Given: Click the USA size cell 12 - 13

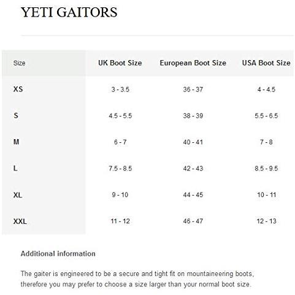Looking at the screenshot, I should (x=266, y=221).
